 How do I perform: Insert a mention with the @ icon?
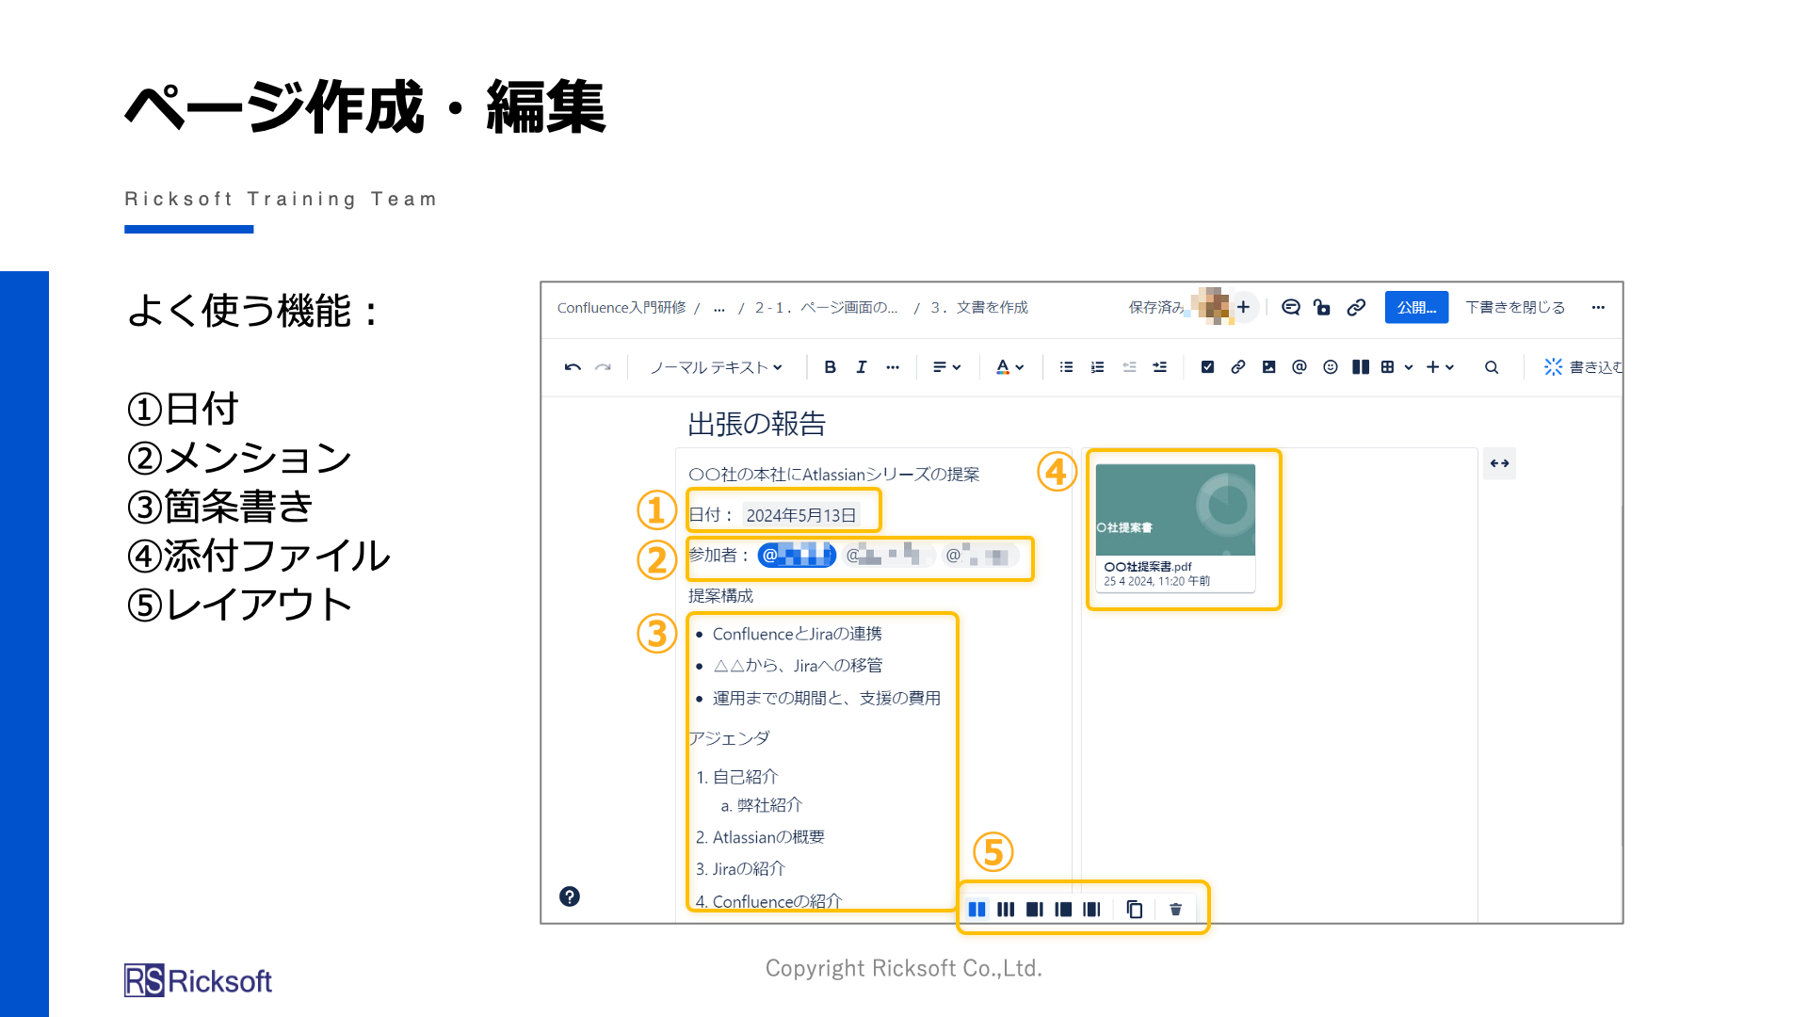1299,367
